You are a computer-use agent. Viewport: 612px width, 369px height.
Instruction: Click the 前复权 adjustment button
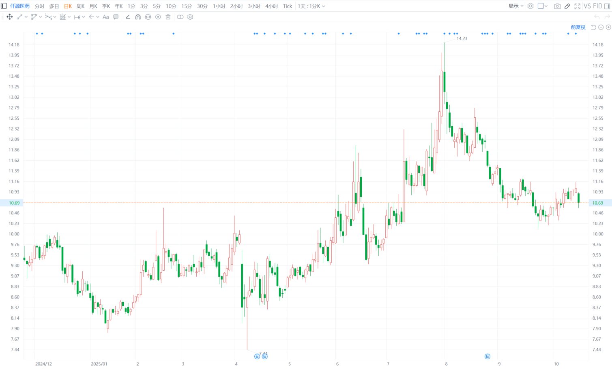(578, 27)
